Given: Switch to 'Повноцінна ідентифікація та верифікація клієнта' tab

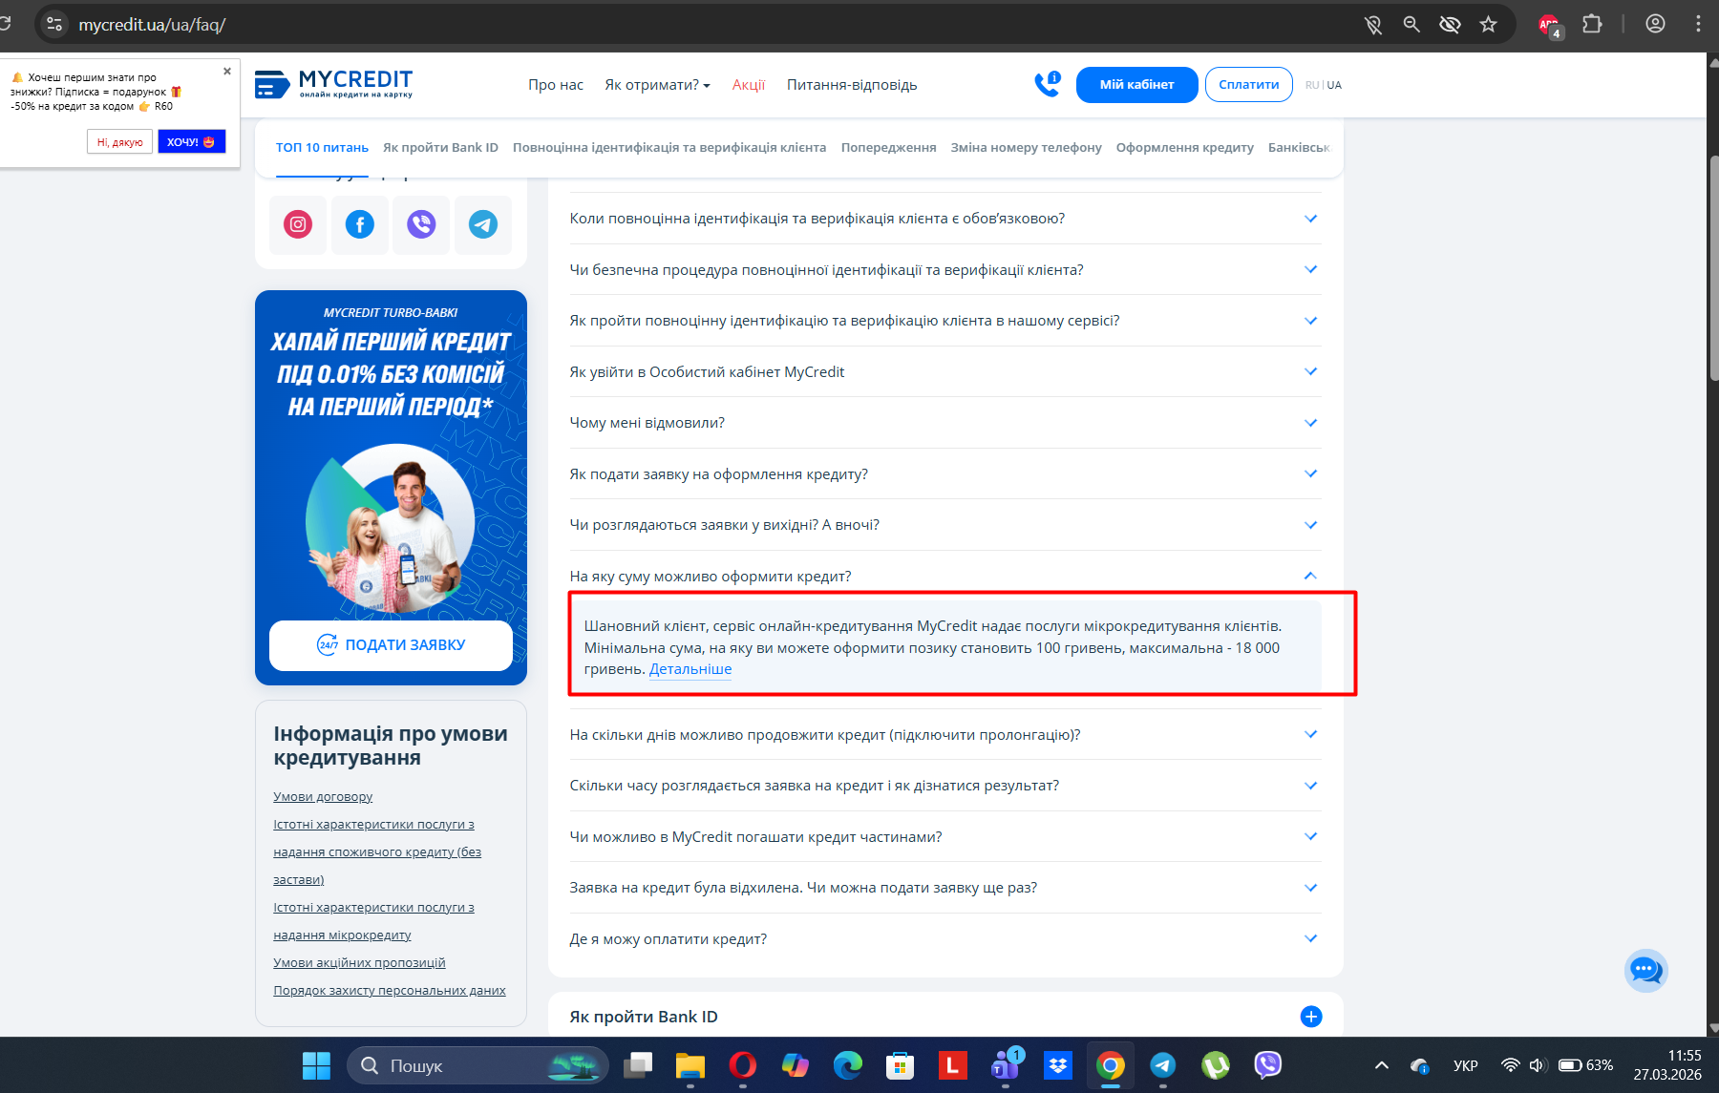Looking at the screenshot, I should (669, 148).
